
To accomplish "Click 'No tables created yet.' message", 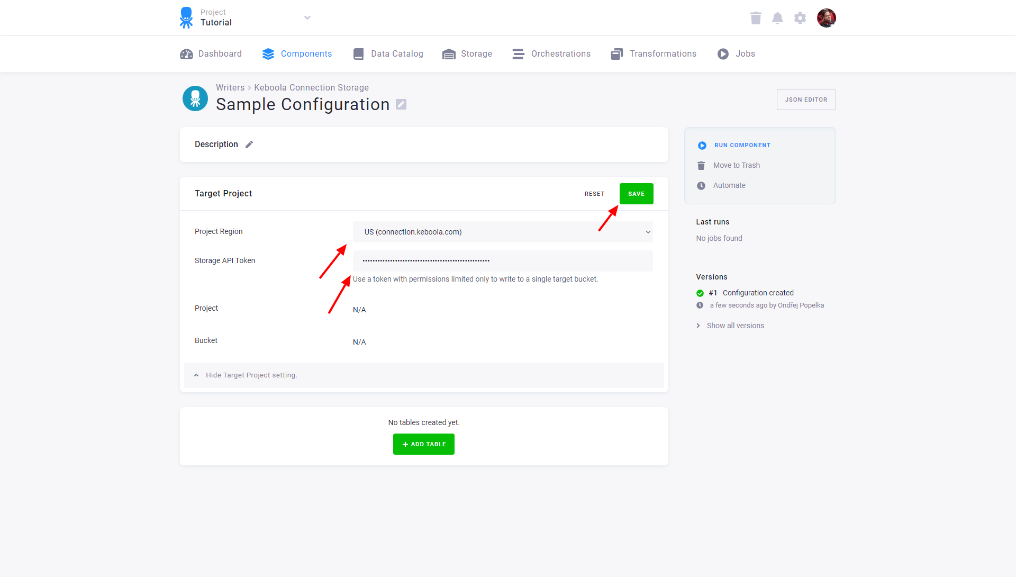I will [424, 423].
